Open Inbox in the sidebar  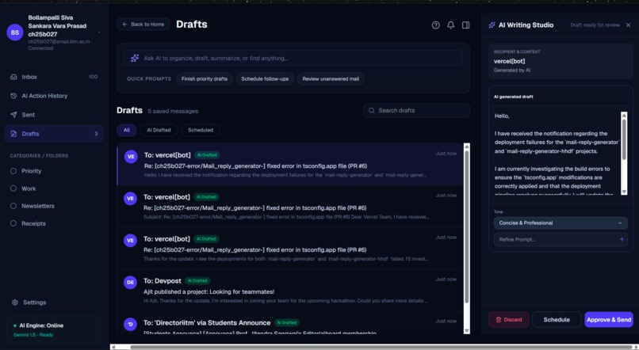point(54,77)
